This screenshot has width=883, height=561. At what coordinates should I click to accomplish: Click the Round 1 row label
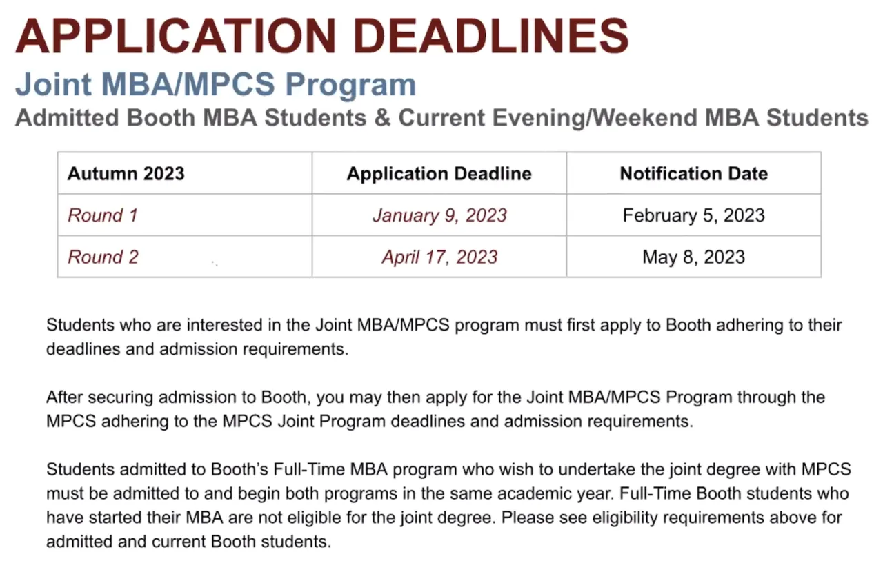click(103, 215)
